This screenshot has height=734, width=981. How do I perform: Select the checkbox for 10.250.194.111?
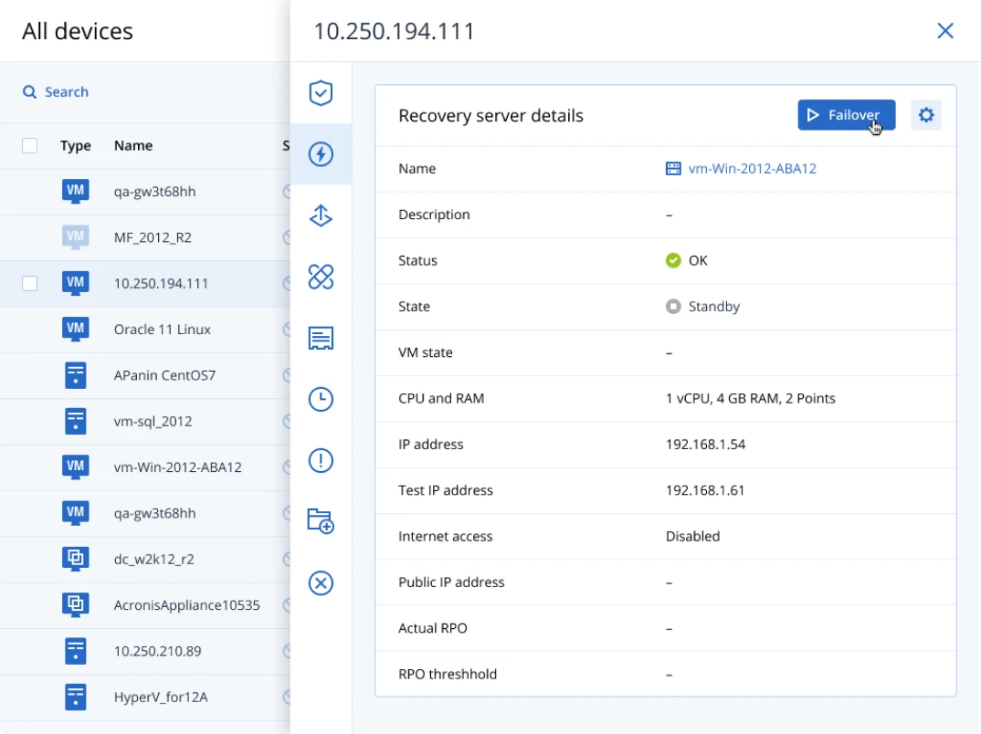click(29, 283)
